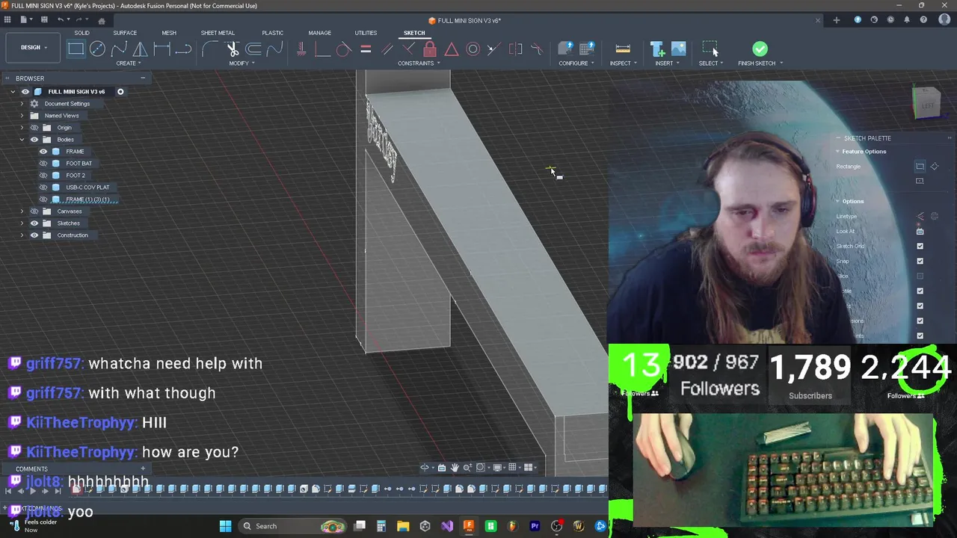Select the Trim scissors tool
Image resolution: width=957 pixels, height=538 pixels.
point(233,49)
